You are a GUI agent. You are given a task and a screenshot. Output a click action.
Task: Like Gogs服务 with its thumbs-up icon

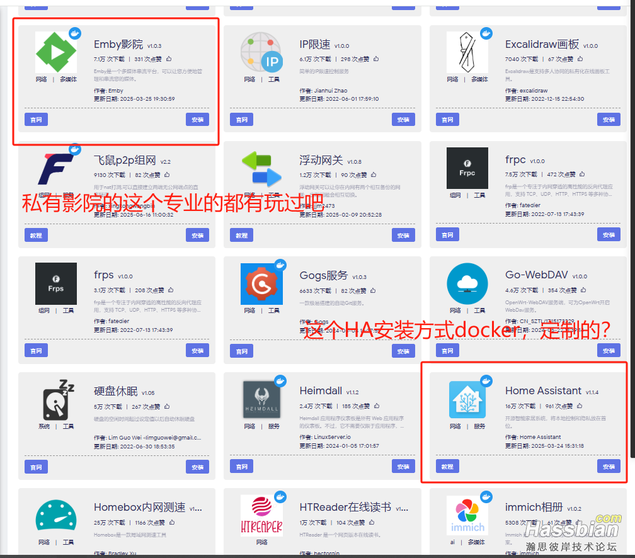click(x=373, y=290)
